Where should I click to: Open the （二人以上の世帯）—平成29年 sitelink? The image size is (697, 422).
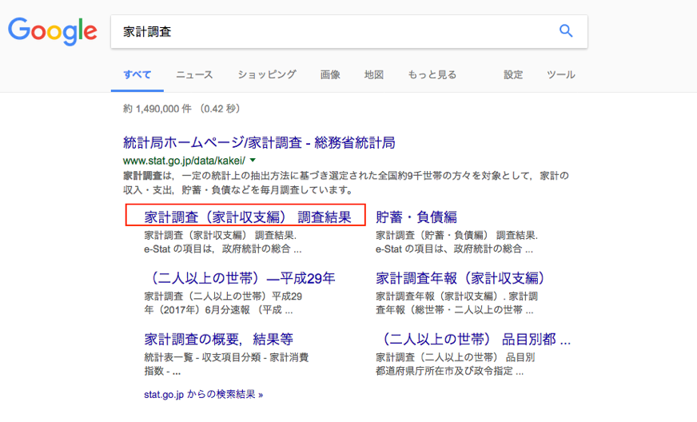[x=240, y=278]
